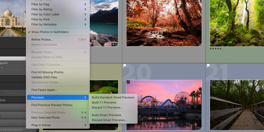Click the develop adjustments badge on lake photo
Viewport: 264px width, 132px height.
(x=116, y=45)
